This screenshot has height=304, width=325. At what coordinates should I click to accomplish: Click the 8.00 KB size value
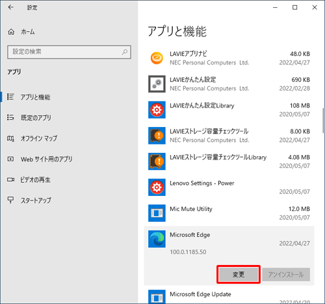(x=300, y=131)
